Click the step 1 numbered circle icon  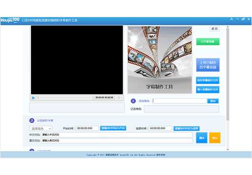tap(133, 101)
